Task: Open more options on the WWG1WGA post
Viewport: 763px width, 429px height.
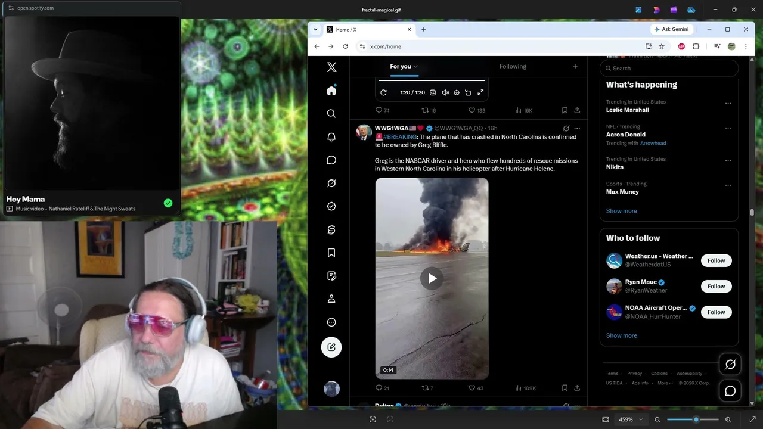Action: pos(577,128)
